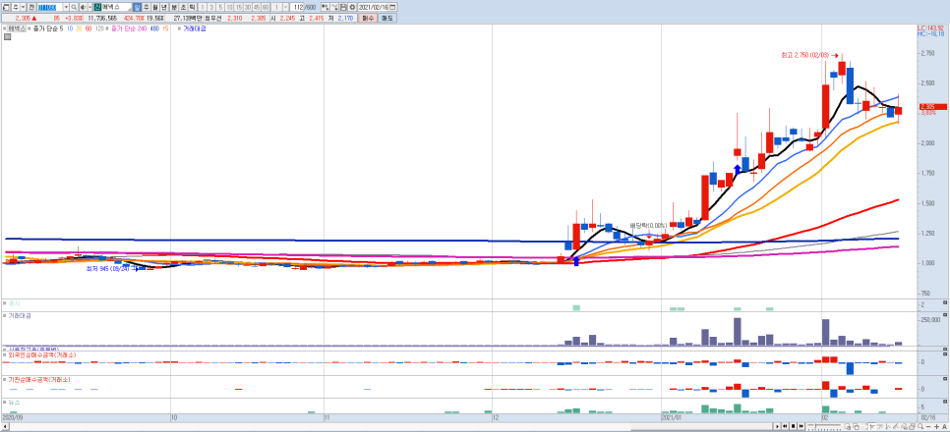950x432 pixels.
Task: Click the 매수 (buy) button
Action: point(367,18)
